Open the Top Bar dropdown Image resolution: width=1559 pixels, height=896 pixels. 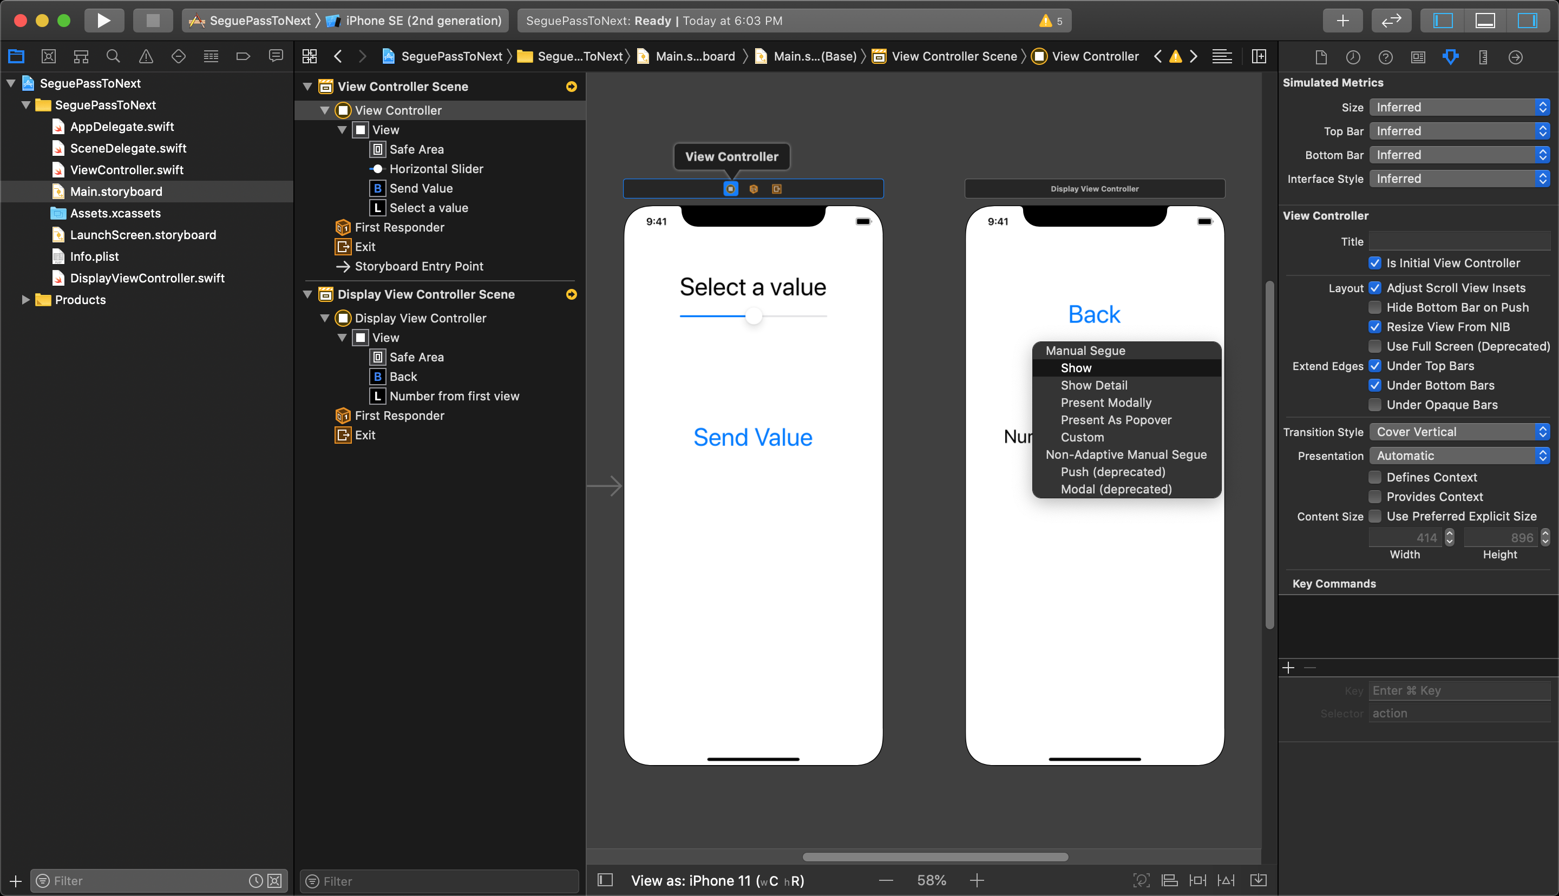tap(1459, 131)
